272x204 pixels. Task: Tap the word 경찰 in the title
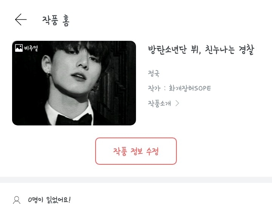(246, 50)
